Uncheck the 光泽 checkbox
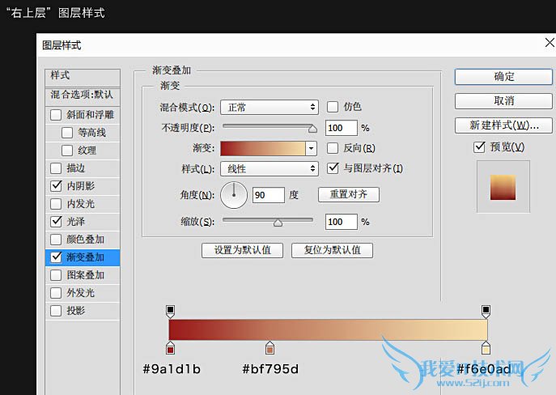The image size is (556, 395). point(56,222)
